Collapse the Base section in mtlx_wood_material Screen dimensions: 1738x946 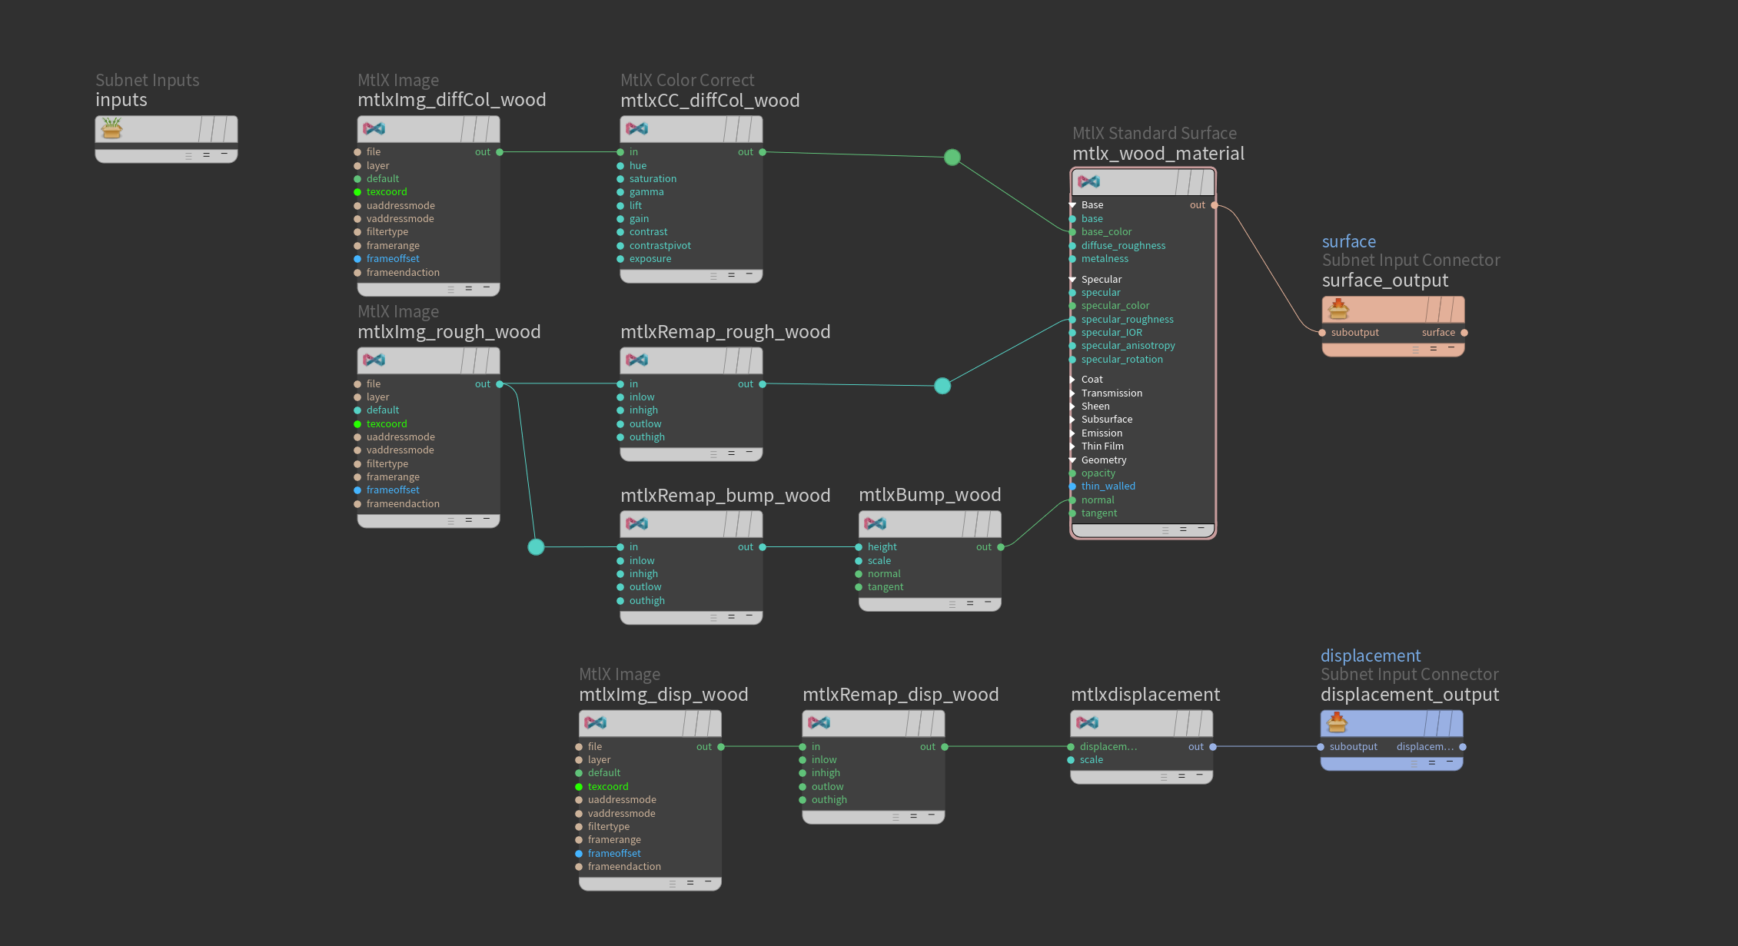pyautogui.click(x=1072, y=205)
